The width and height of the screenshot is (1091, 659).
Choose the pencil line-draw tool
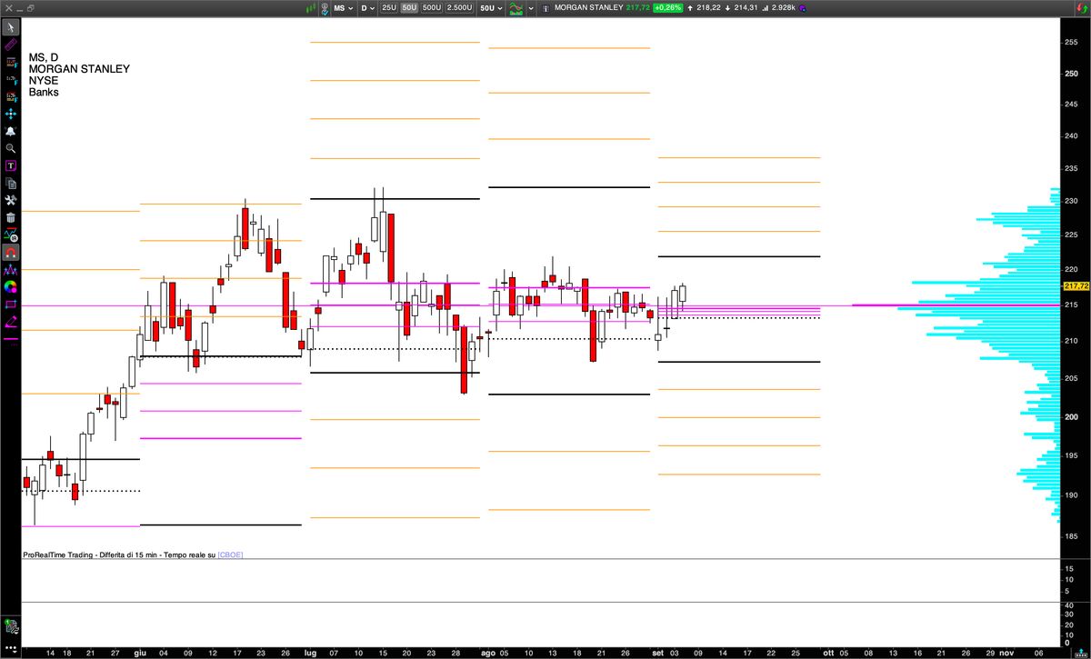coord(11,322)
